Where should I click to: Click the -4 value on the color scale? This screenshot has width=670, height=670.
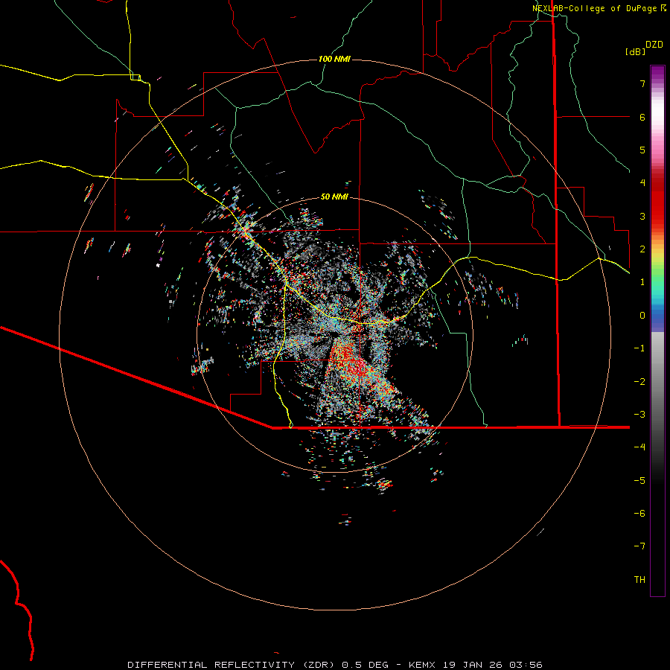coord(639,447)
